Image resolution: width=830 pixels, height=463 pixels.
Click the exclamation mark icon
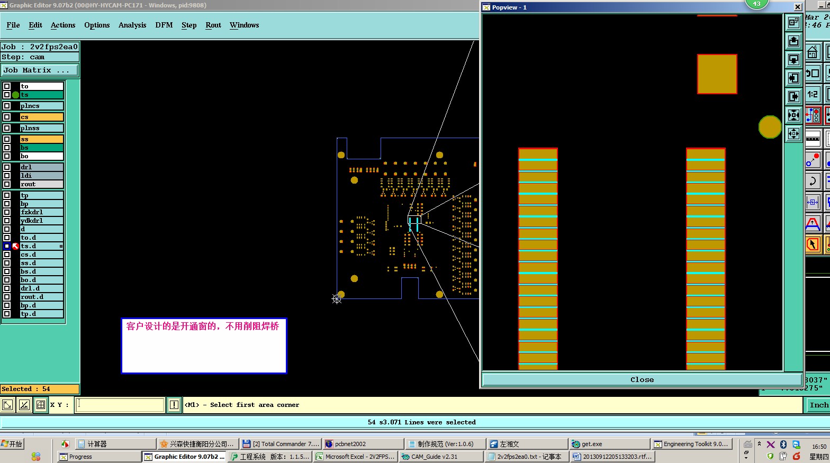(174, 405)
